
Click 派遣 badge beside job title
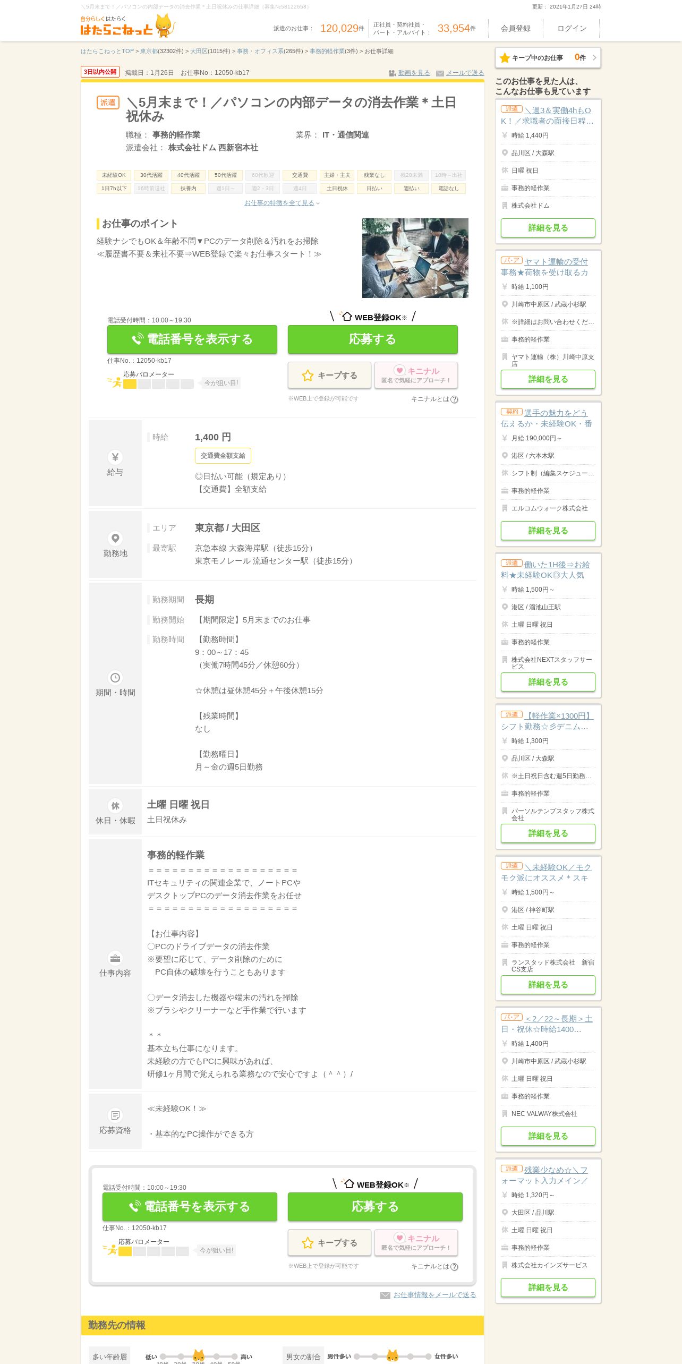point(108,103)
